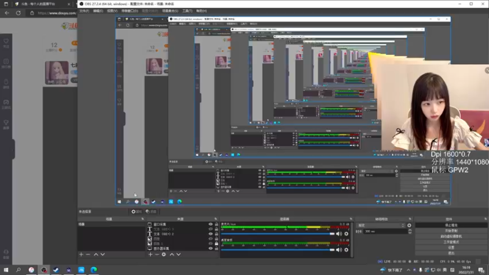This screenshot has height=275, width=489.
Task: Open Steam from taskbar
Action: pos(56,269)
